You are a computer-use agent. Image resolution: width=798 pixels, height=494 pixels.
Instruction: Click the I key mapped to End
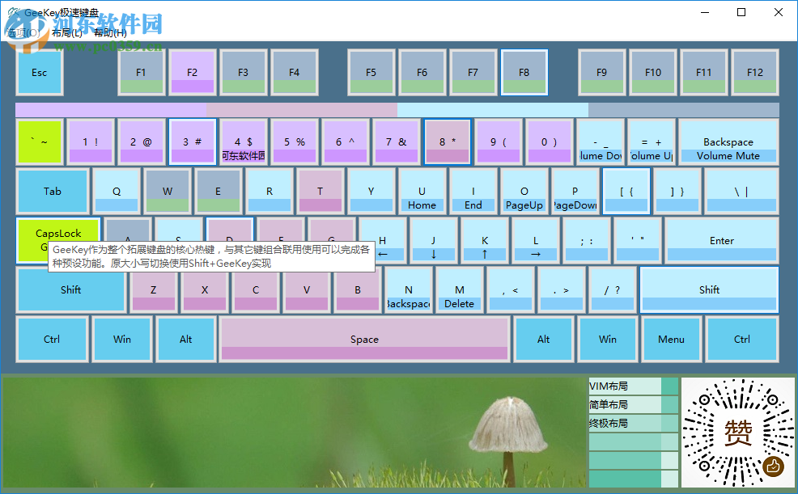(x=473, y=191)
